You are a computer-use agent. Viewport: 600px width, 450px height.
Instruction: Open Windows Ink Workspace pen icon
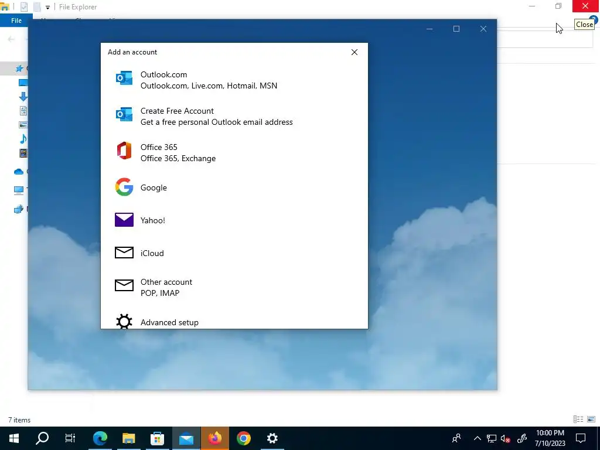(x=522, y=438)
